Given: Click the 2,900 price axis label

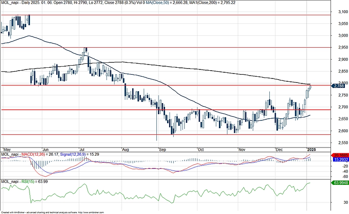Looking at the screenshot, I should click(343, 59).
